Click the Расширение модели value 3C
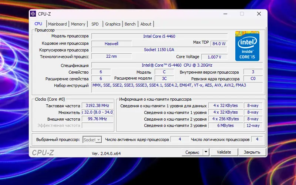This screenshot has width=296, height=185. pos(164,78)
